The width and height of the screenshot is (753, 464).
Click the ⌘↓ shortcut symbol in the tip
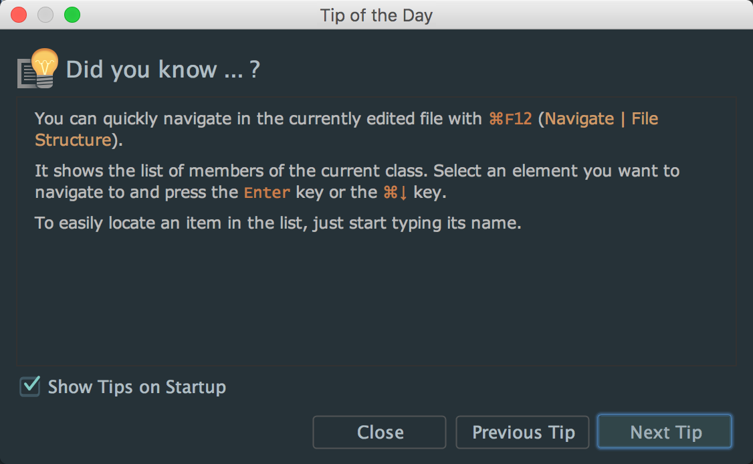pyautogui.click(x=395, y=193)
